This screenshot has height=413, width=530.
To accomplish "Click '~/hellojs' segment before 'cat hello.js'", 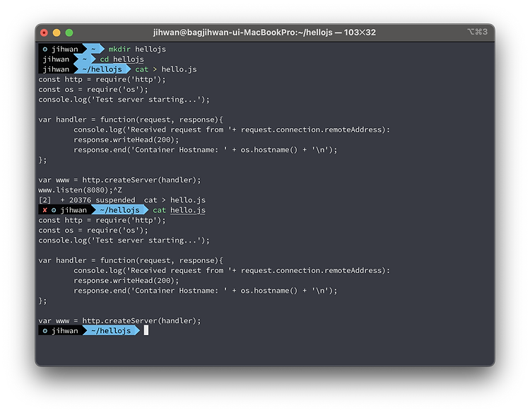I will point(119,211).
